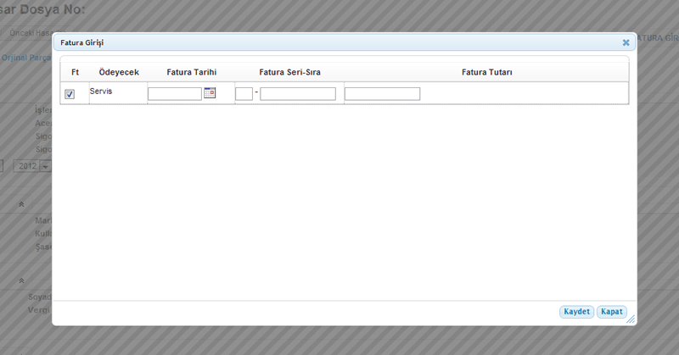
Task: Click the Önceki Hasar tab behind dialog
Action: [x=25, y=32]
